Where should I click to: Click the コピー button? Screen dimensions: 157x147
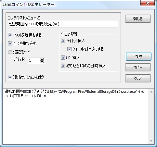coord(138,67)
